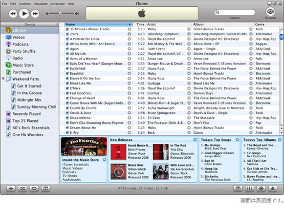Open Todays Top Albums arrow
284x208 pixels.
[x=280, y=139]
